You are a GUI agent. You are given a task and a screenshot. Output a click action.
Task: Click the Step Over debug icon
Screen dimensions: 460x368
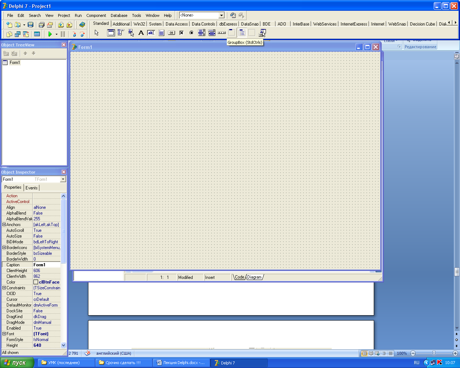82,34
